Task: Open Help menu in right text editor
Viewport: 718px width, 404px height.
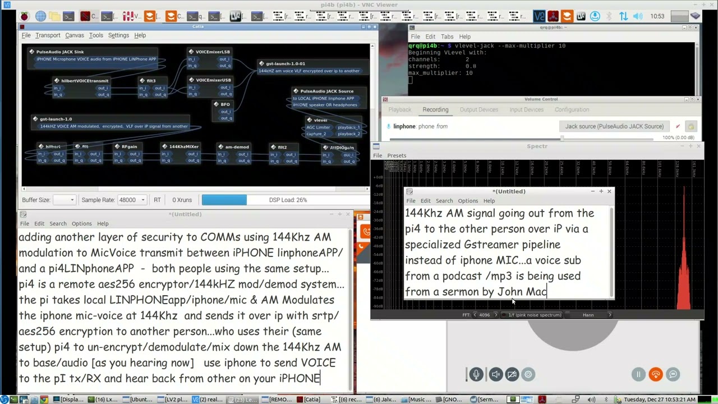Action: coord(489,201)
